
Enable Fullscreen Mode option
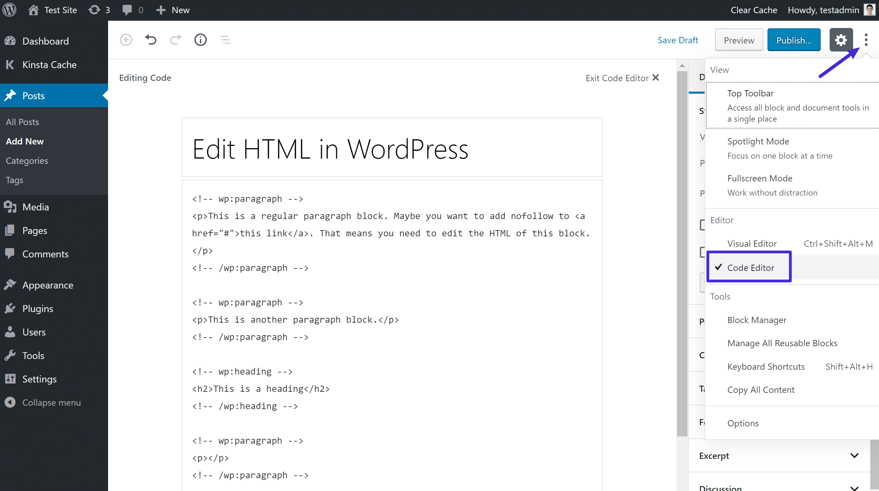coord(759,178)
